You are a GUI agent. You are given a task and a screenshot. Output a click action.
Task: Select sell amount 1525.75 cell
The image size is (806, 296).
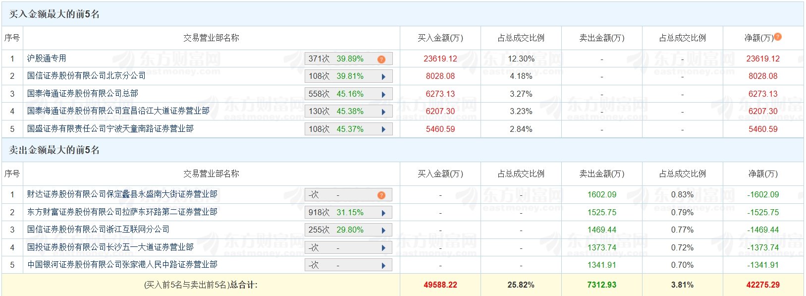point(602,212)
